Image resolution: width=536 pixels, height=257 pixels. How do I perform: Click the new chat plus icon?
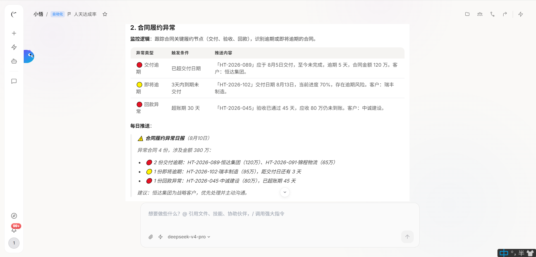click(14, 33)
